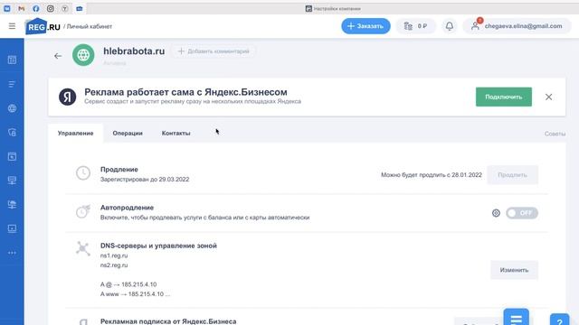Click the A @ → 185.215.4.10 record
The height and width of the screenshot is (325, 579).
pos(128,284)
